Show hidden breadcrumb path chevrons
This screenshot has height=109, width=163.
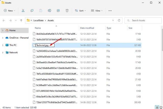[31, 20]
